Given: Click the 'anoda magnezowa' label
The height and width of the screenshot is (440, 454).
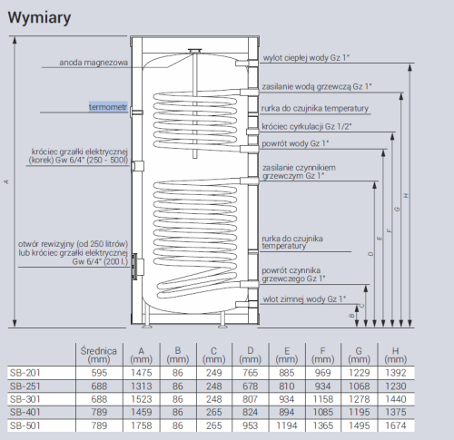Looking at the screenshot, I should click(94, 63).
